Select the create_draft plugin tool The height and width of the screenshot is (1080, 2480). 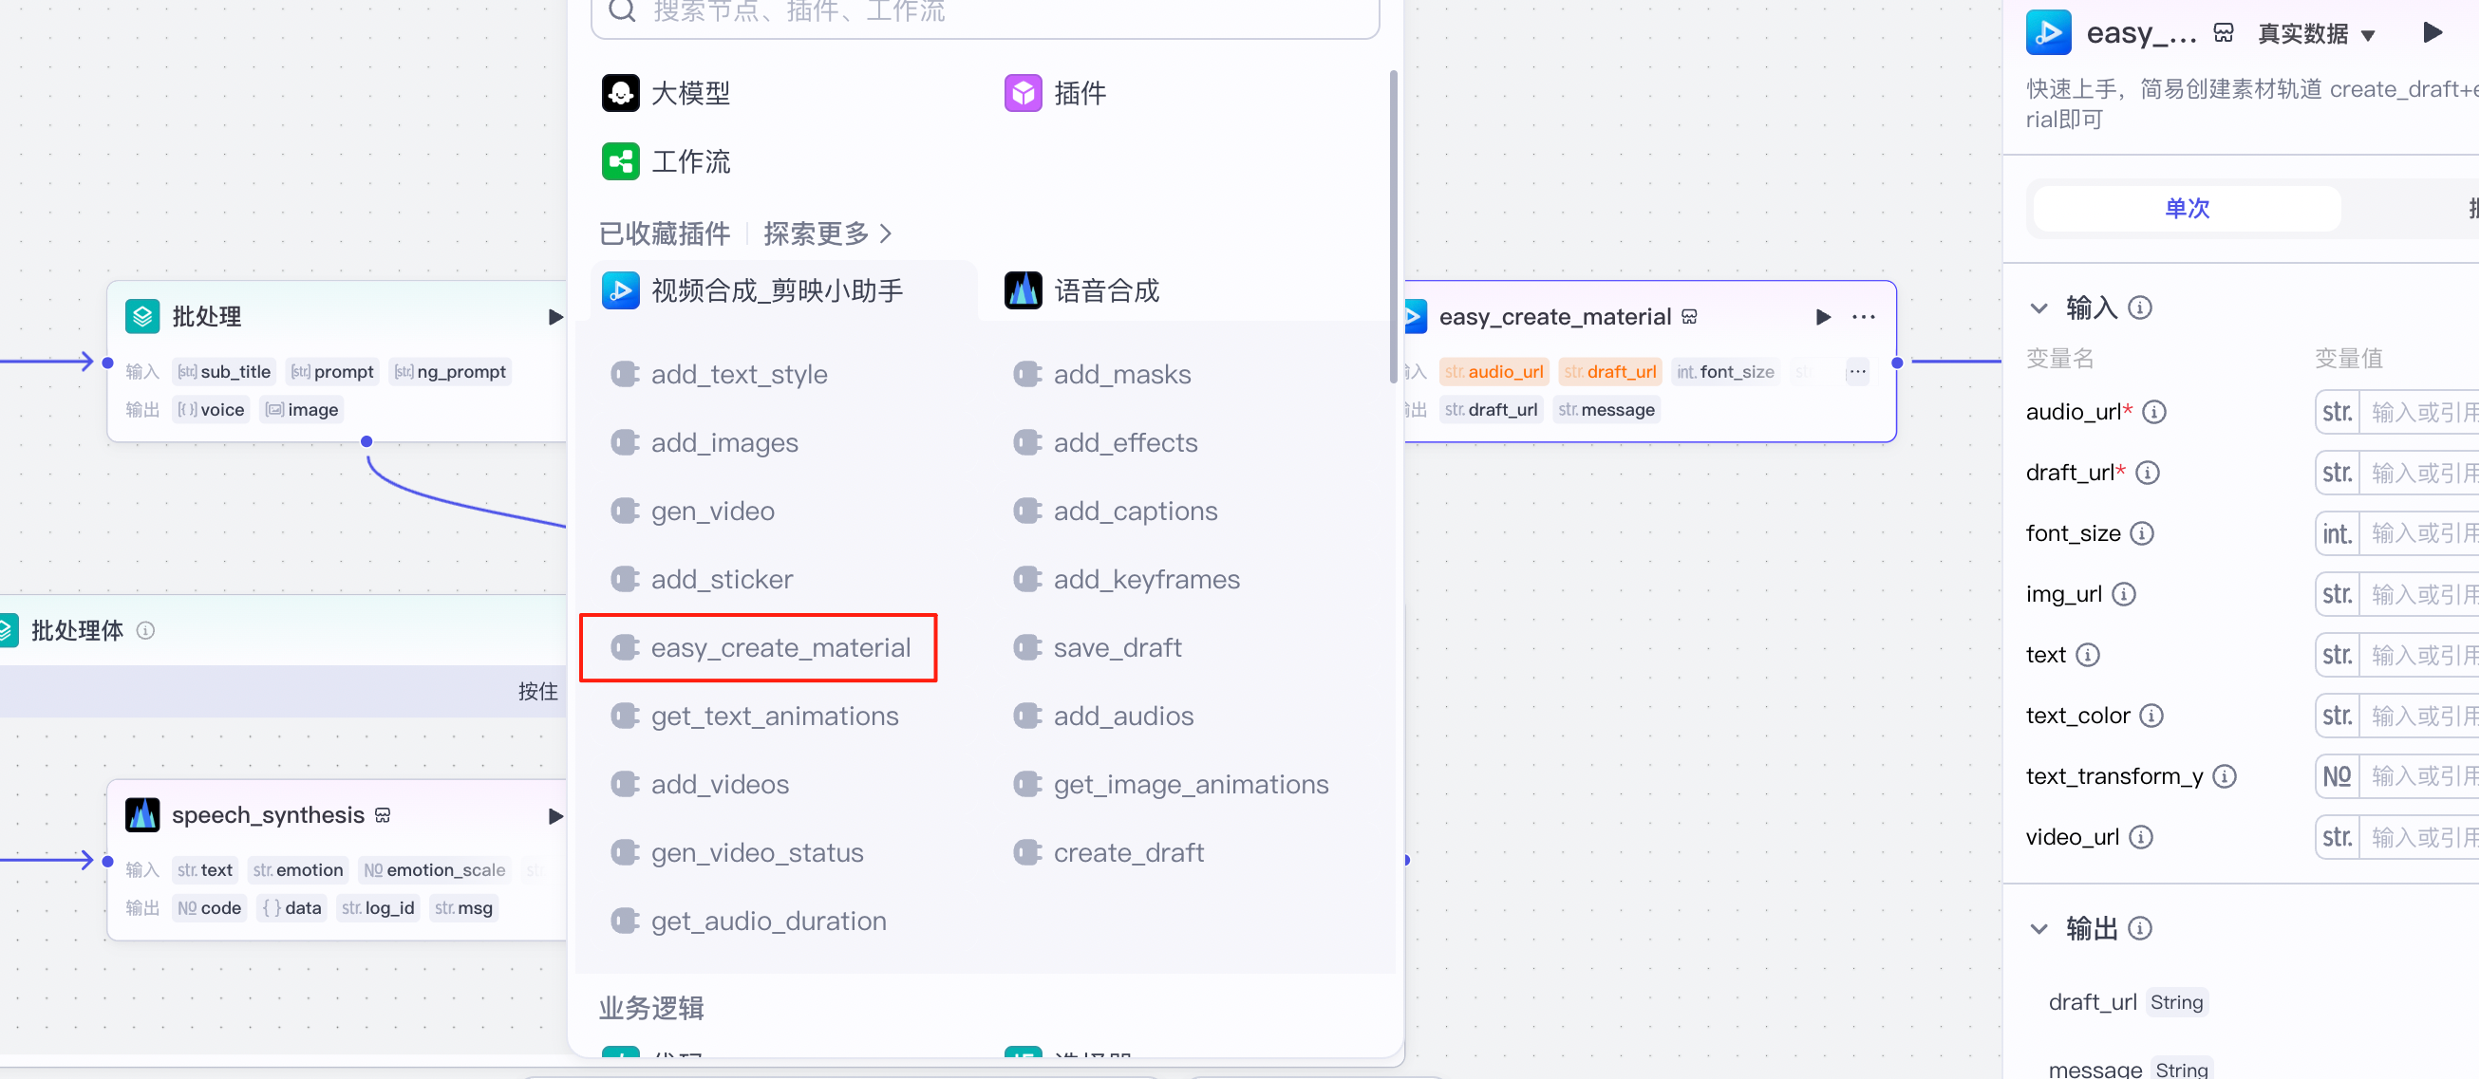click(x=1128, y=852)
